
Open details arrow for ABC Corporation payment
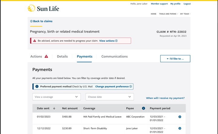coord(180,117)
